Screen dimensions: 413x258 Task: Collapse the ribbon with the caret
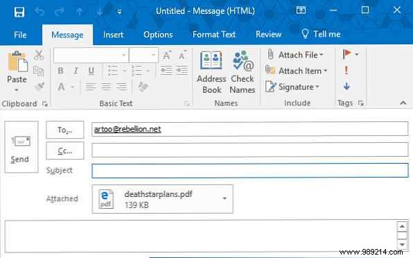tap(403, 103)
